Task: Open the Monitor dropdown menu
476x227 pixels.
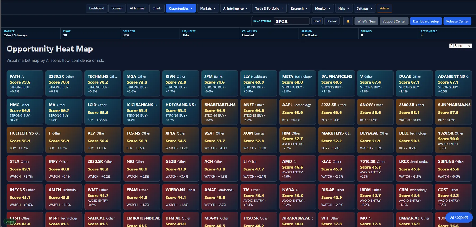Action: tap(323, 8)
